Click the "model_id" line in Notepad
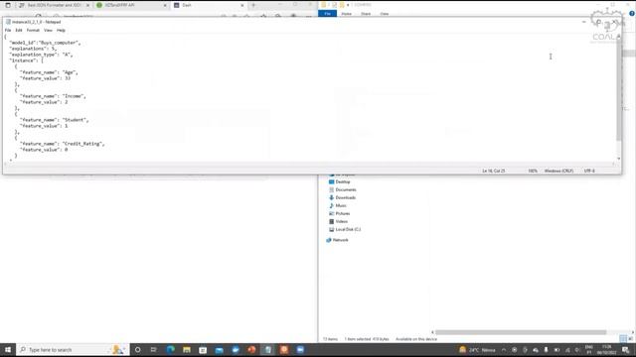This screenshot has height=357, width=636. [x=45, y=43]
